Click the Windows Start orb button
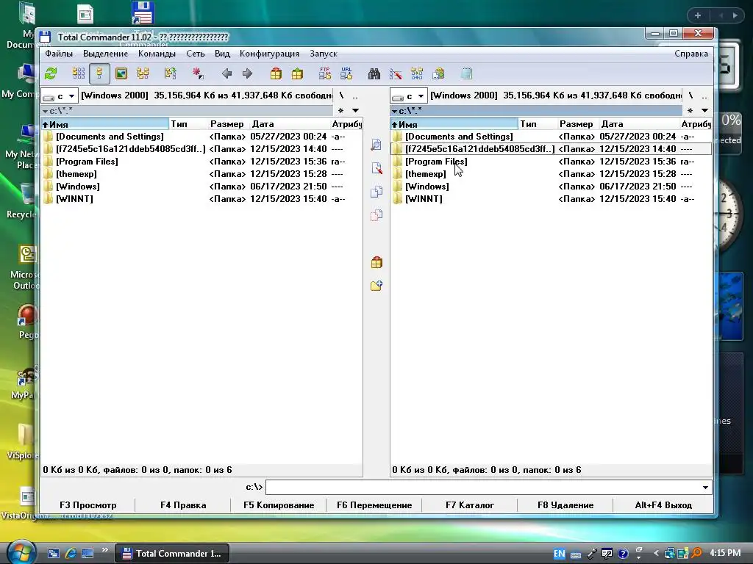This screenshot has height=564, width=753. 21,552
